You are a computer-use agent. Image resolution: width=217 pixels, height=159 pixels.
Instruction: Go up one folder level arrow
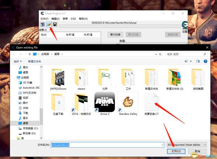pos(29,54)
